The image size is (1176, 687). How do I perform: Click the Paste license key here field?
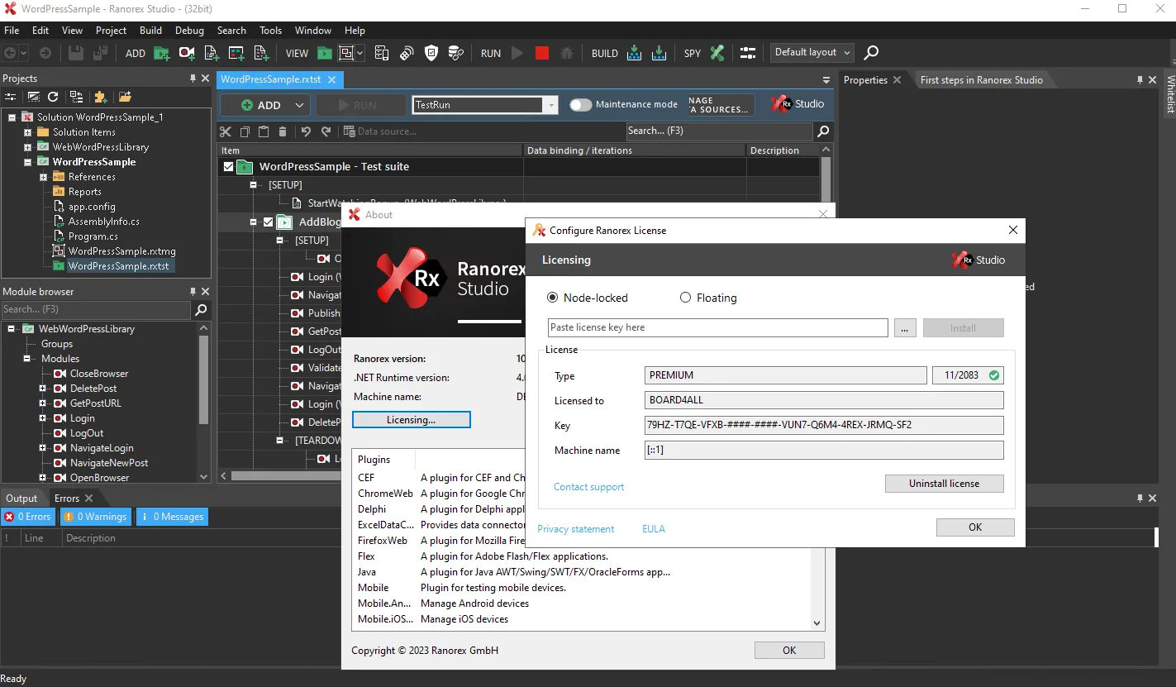(x=717, y=327)
